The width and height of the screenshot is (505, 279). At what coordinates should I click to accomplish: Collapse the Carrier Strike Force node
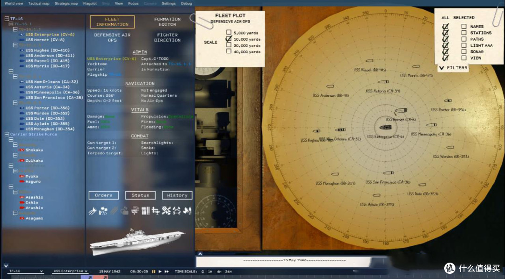pyautogui.click(x=7, y=134)
